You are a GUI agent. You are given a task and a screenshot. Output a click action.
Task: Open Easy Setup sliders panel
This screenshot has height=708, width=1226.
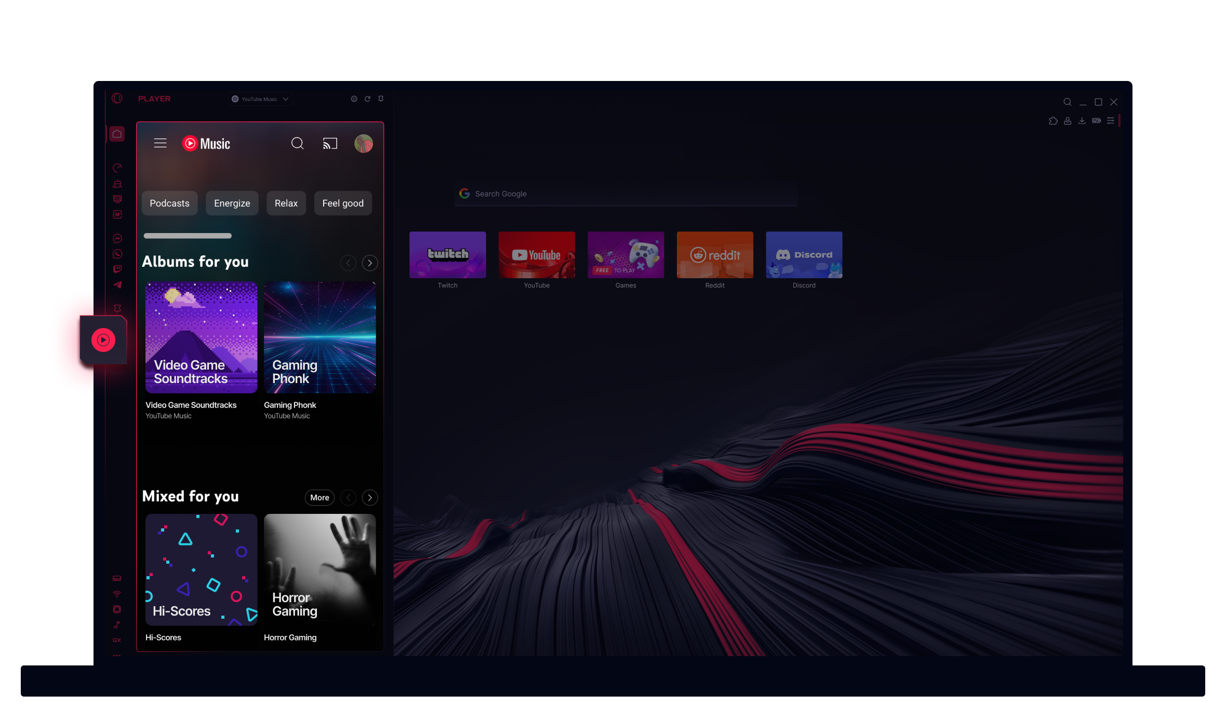pos(1111,120)
